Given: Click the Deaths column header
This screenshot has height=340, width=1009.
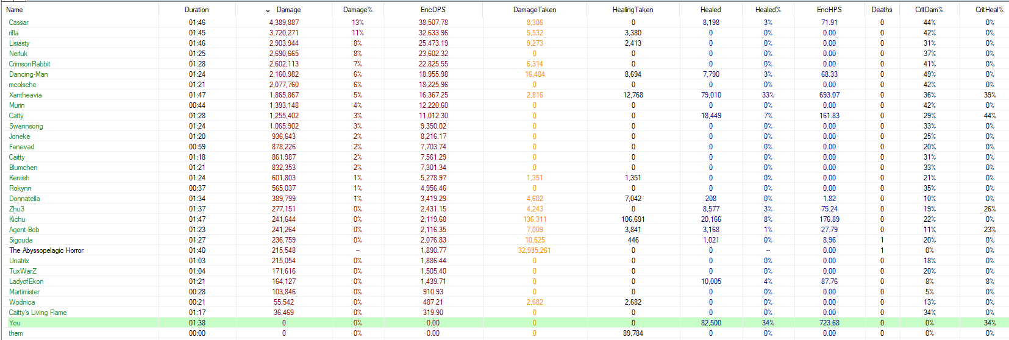Looking at the screenshot, I should [x=882, y=10].
